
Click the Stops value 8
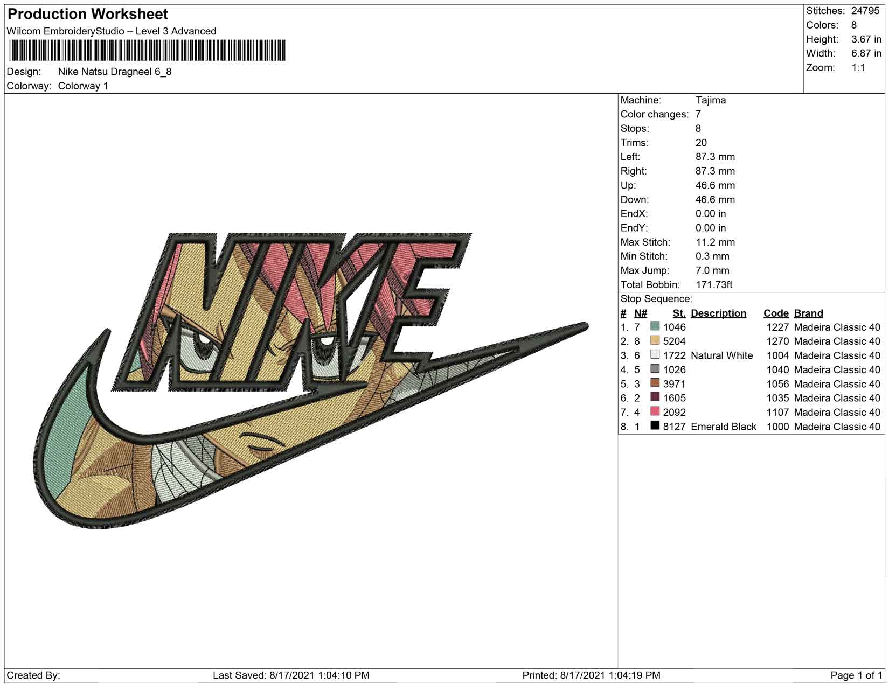698,129
